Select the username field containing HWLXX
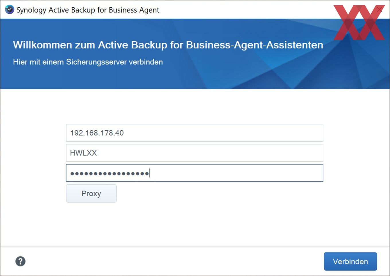Screen dimensions: 390x276 coord(194,153)
